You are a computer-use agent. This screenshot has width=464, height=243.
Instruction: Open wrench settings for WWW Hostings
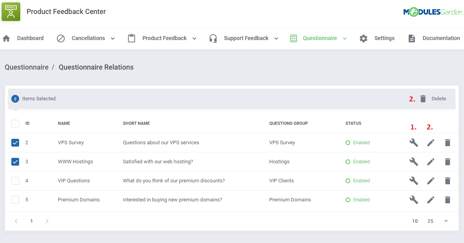point(414,162)
